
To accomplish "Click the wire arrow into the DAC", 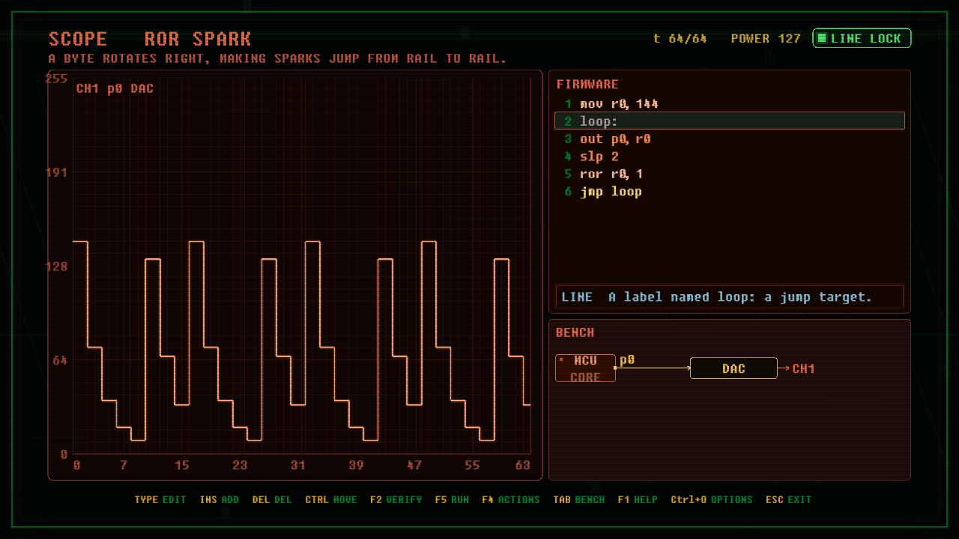I will tap(653, 368).
